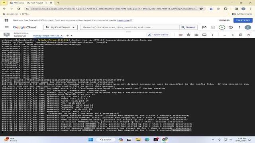Open the header three-dot settings menu
This screenshot has width=255, height=143.
coord(239,27)
